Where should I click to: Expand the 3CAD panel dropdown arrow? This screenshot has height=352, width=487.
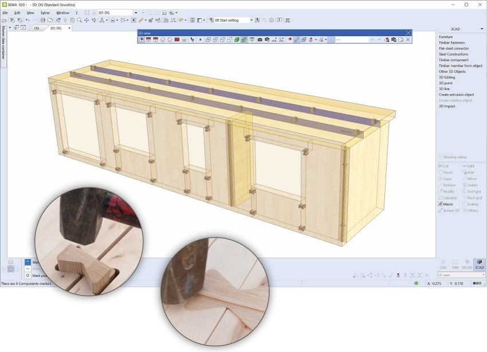point(482,29)
